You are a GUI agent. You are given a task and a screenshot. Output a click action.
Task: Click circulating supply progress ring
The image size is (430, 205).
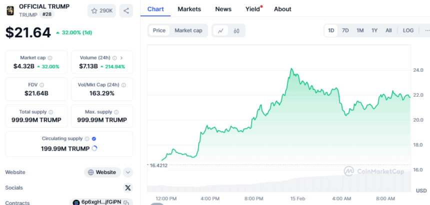pos(94,149)
